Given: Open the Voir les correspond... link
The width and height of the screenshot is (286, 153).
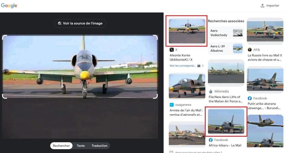Looking at the screenshot, I should coord(183,66).
